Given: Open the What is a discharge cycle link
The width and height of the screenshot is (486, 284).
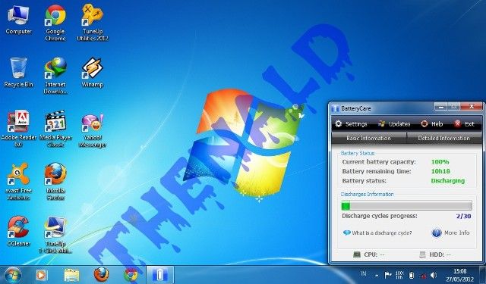Looking at the screenshot, I should click(377, 233).
